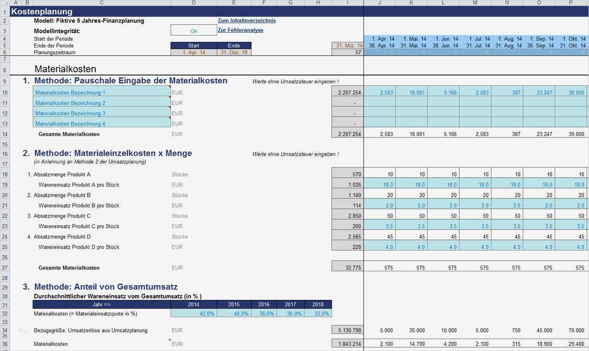Click the planning start date '1. Apr. 14' under Start
This screenshot has width=589, height=351.
click(194, 53)
